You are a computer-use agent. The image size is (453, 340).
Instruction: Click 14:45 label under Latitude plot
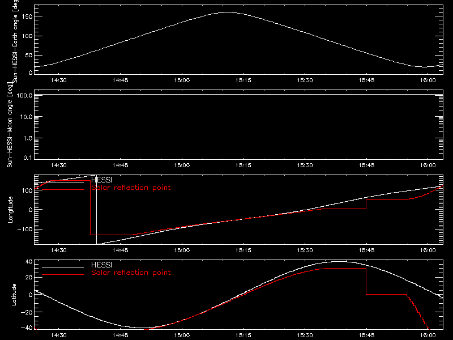(x=120, y=335)
